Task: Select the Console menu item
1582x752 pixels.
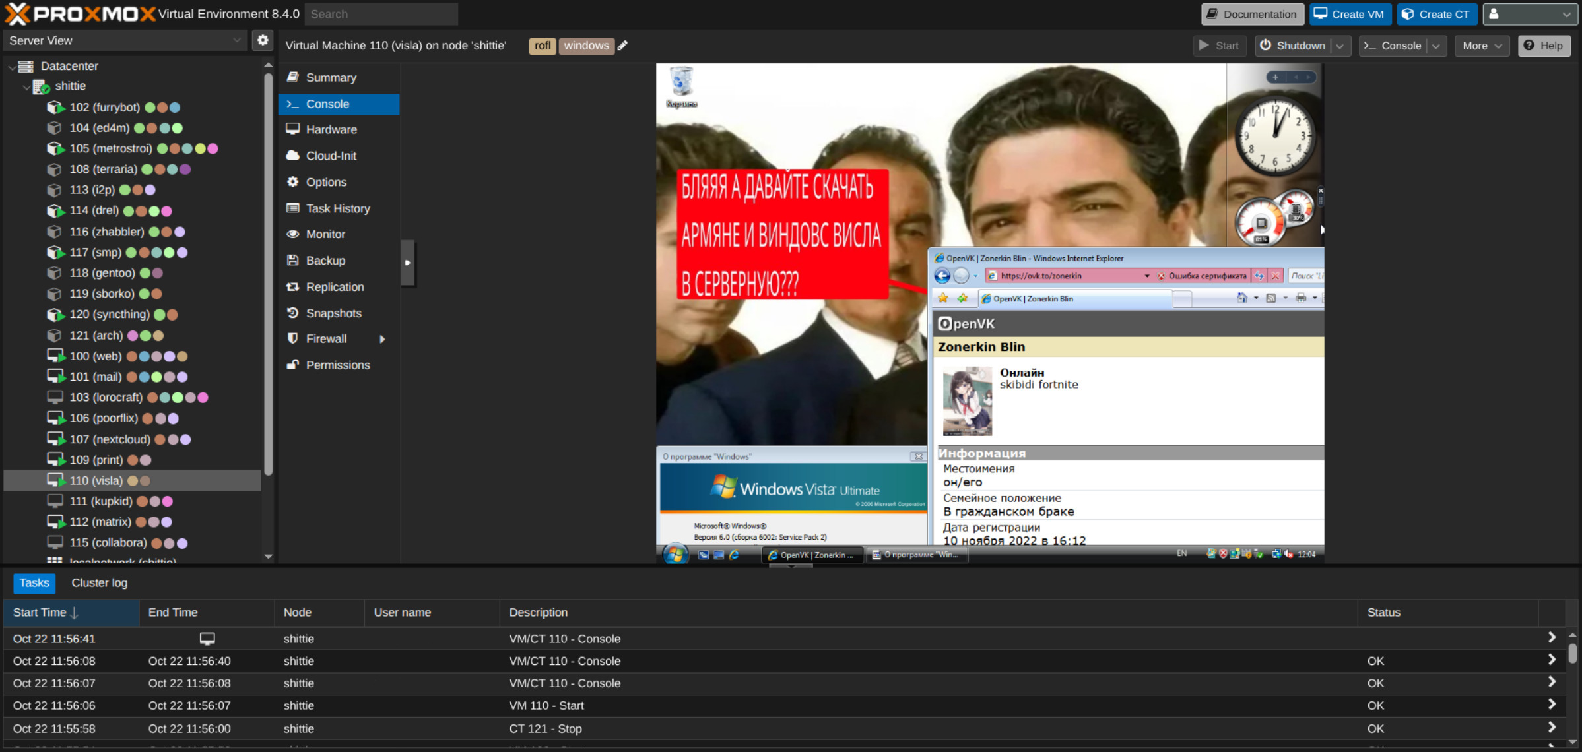Action: tap(327, 104)
